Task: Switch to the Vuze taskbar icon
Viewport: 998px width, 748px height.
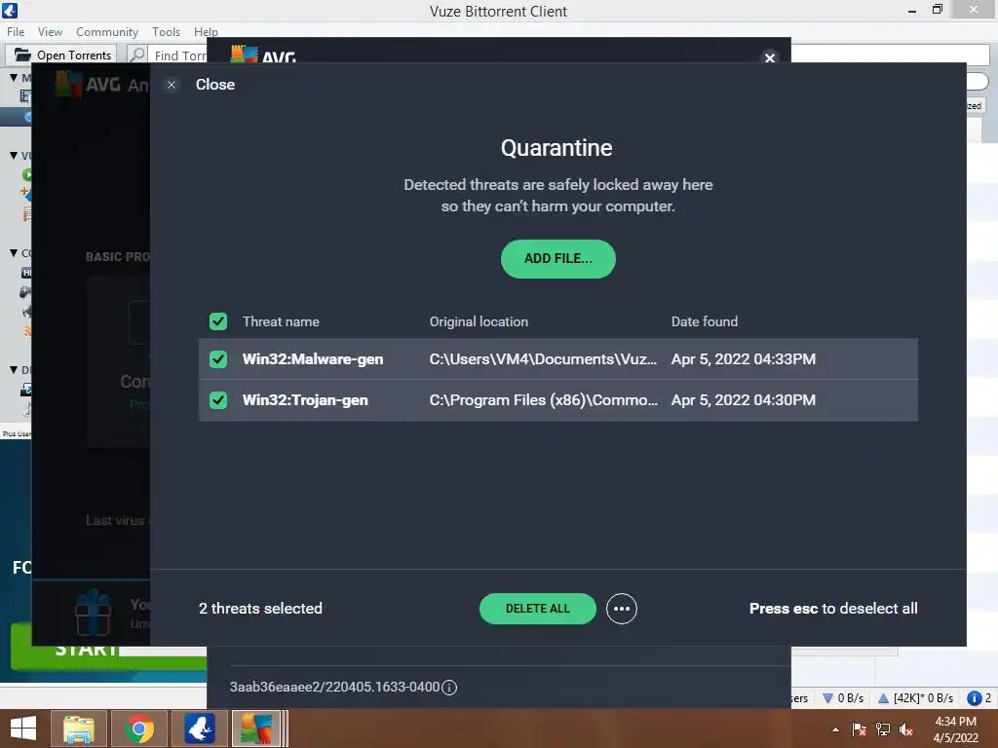Action: pos(200,729)
